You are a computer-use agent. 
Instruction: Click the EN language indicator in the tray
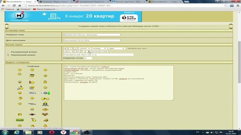click(198, 132)
